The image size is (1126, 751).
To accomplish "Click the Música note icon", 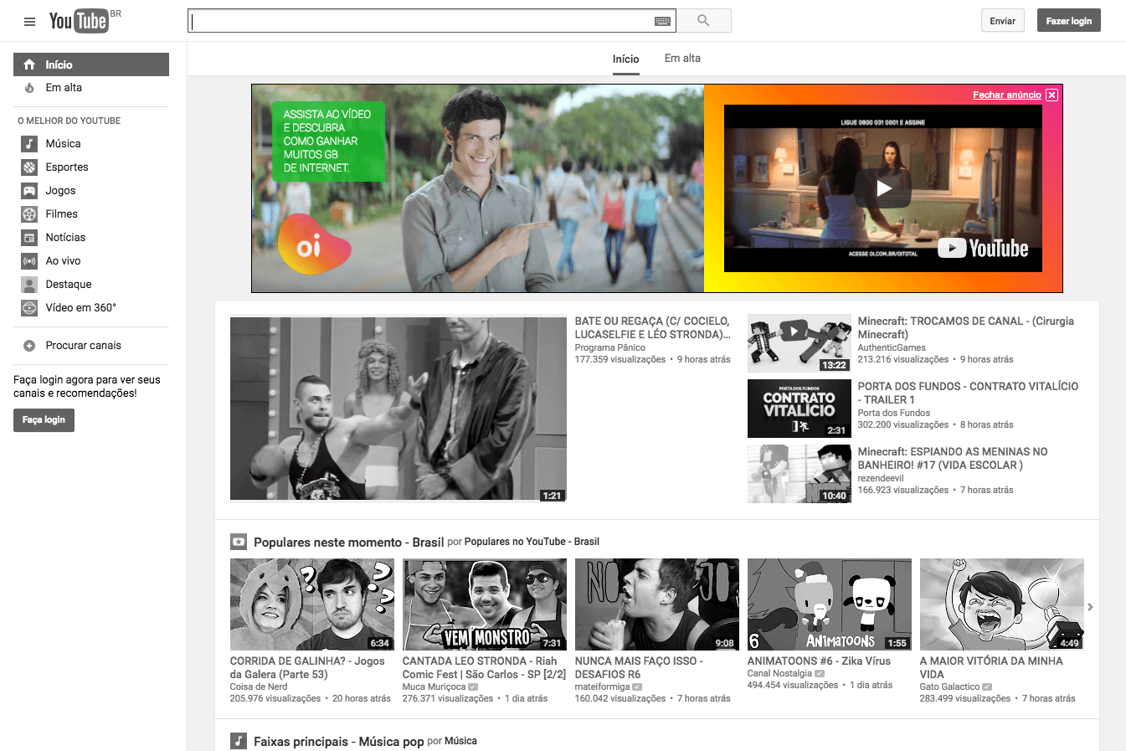I will click(x=29, y=144).
